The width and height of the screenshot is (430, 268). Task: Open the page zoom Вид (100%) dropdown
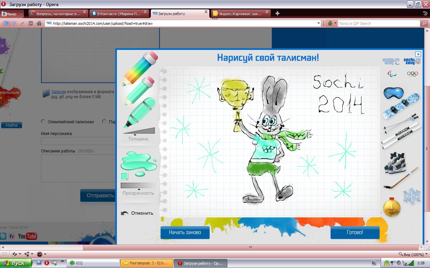click(413, 255)
